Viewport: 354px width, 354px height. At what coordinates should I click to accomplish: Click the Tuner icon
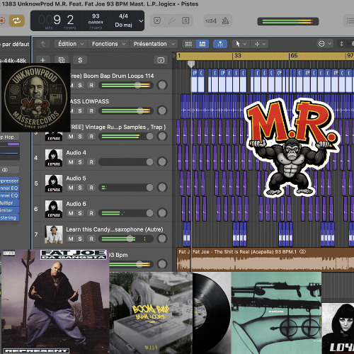click(171, 21)
